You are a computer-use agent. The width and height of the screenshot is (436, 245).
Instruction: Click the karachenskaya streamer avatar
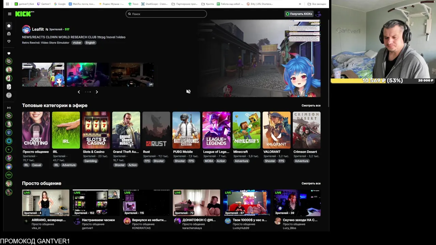point(177,221)
